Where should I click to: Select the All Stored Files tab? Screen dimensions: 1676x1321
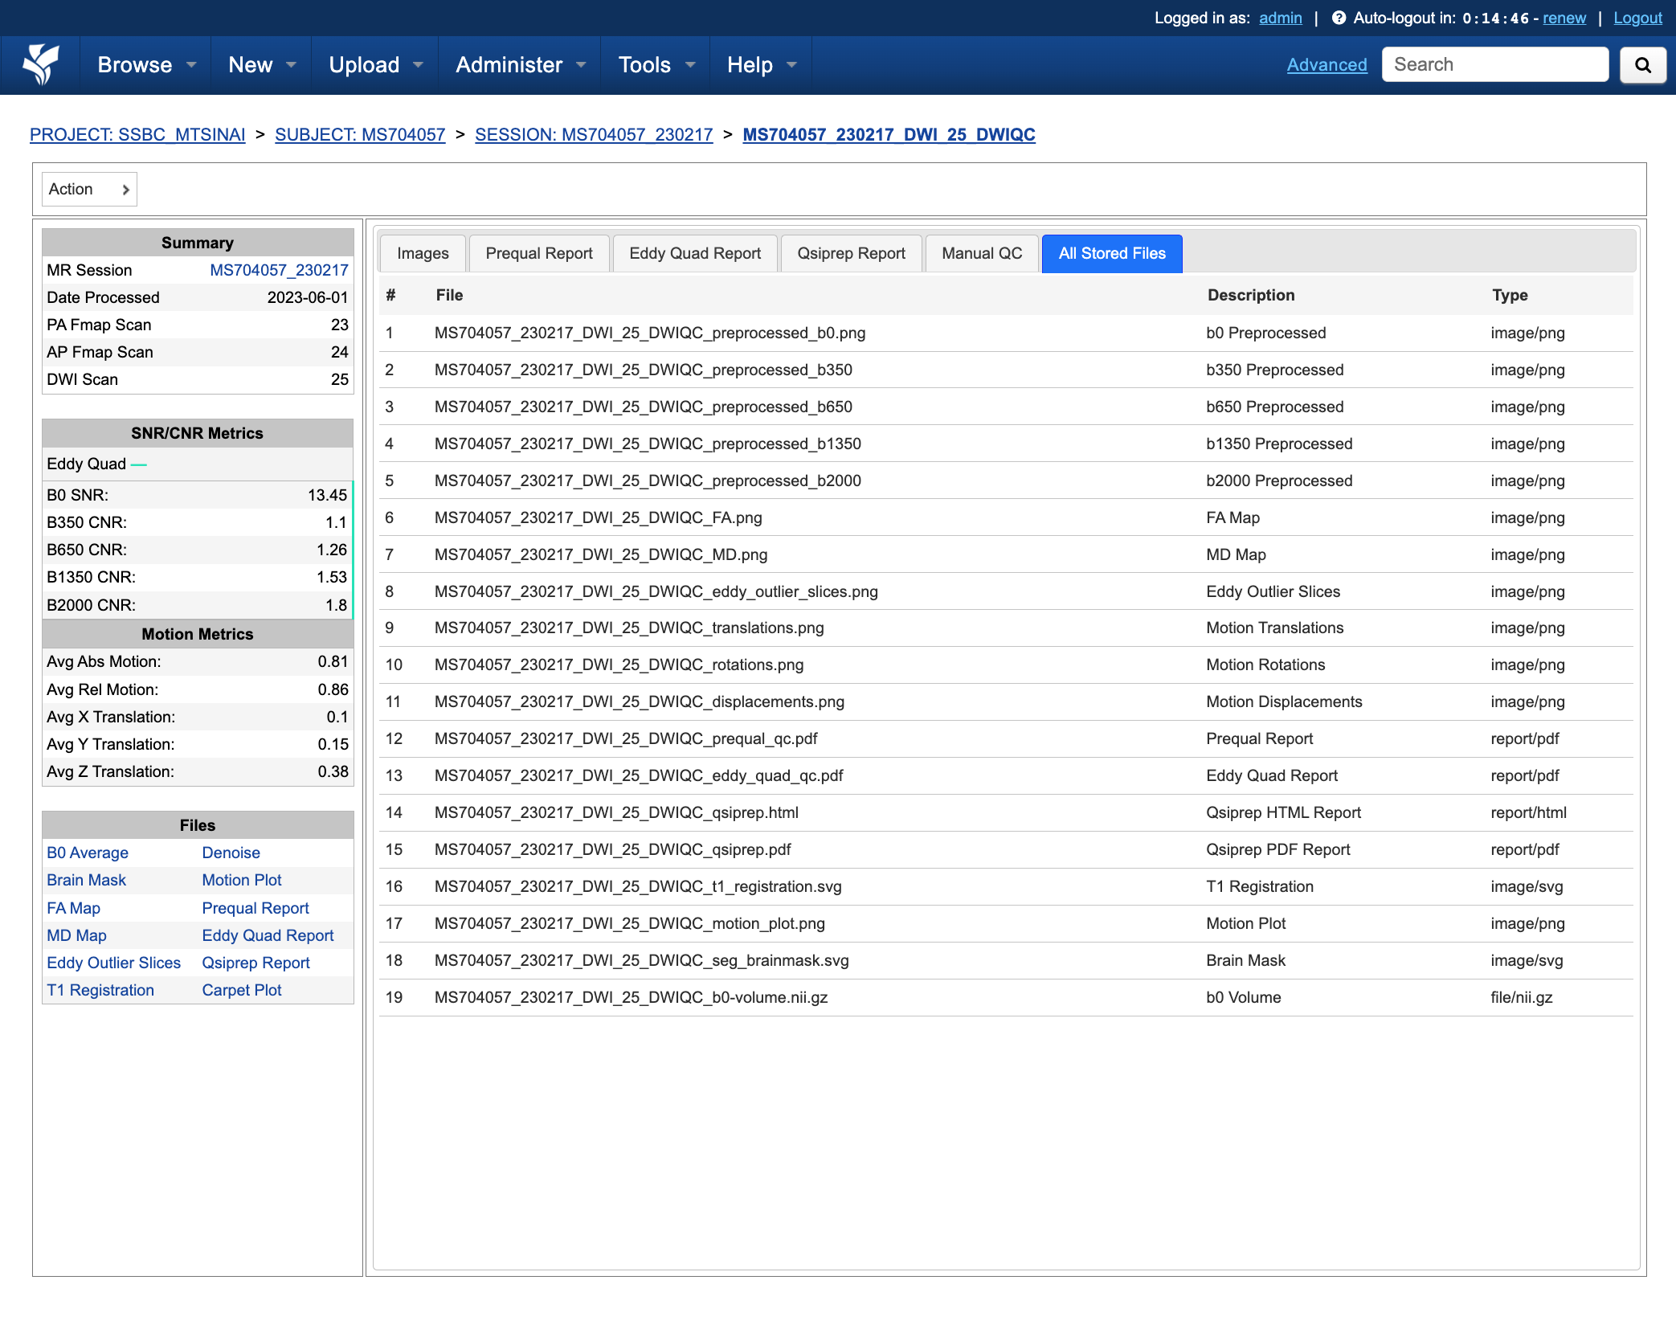[1112, 253]
